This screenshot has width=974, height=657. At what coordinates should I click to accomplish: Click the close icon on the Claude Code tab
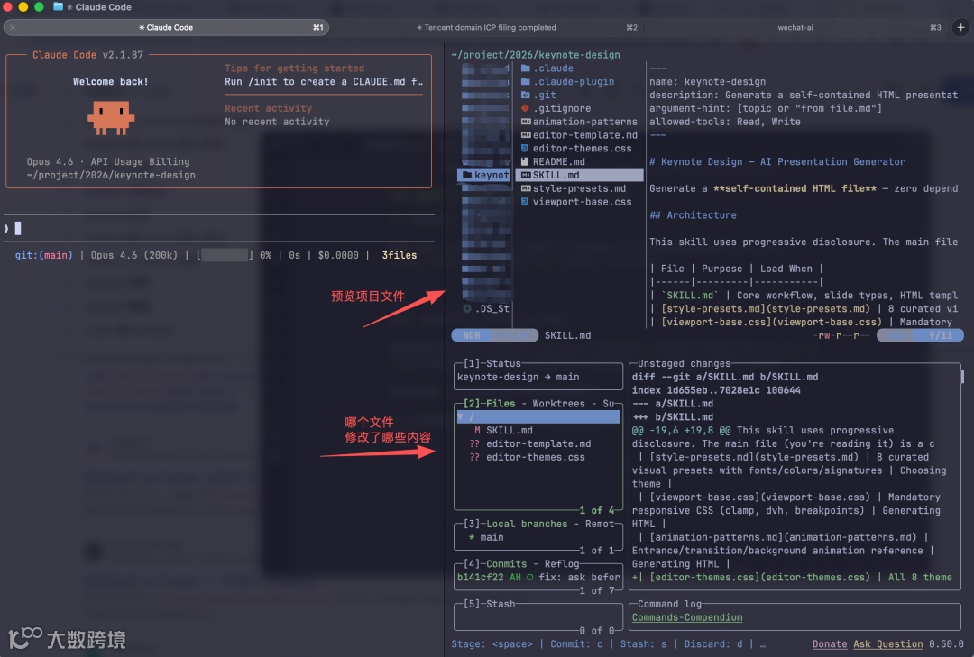pyautogui.click(x=13, y=27)
